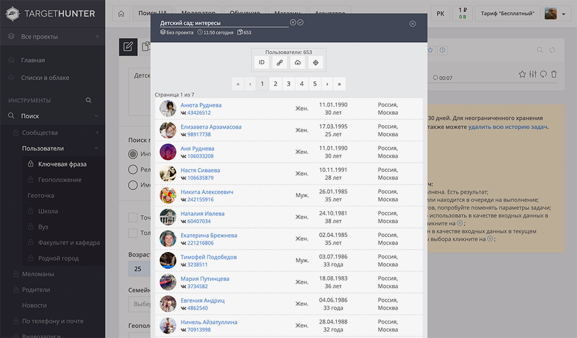Go to page 3 of results
577x338 pixels.
[x=288, y=84]
